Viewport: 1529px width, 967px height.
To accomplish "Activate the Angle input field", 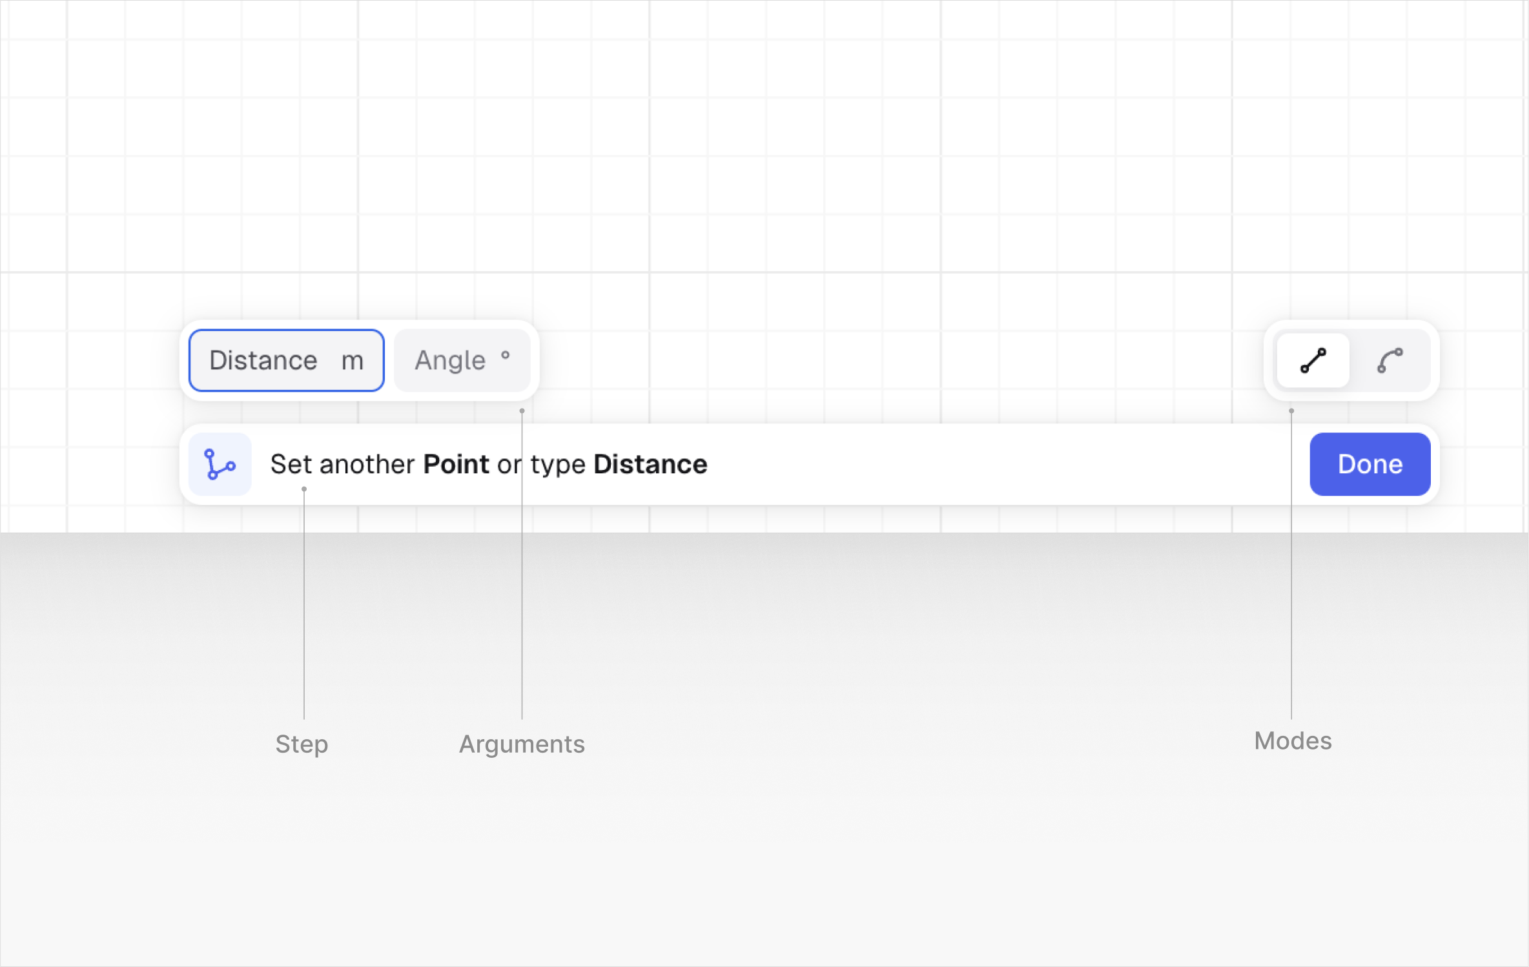I will point(462,360).
